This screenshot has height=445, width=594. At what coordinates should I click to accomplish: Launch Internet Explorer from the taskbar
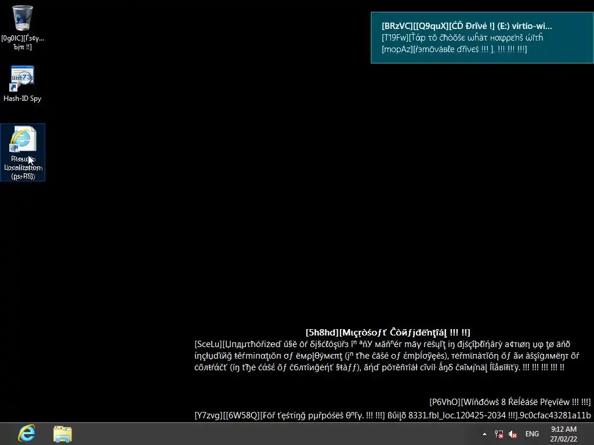(x=27, y=433)
